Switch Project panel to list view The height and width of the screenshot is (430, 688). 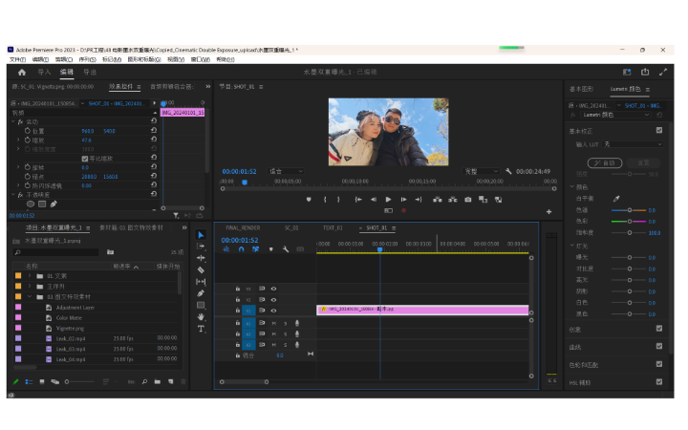29,381
